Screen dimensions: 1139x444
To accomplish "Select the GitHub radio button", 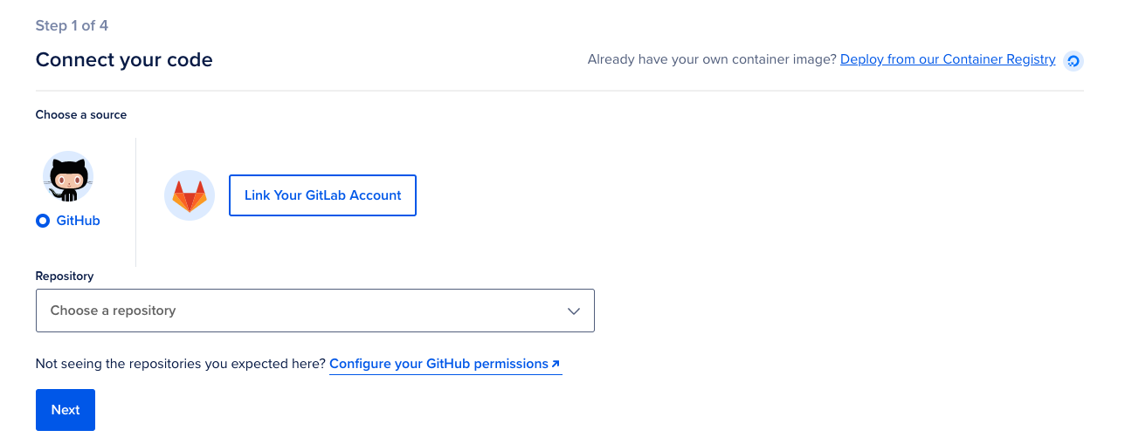I will [43, 221].
